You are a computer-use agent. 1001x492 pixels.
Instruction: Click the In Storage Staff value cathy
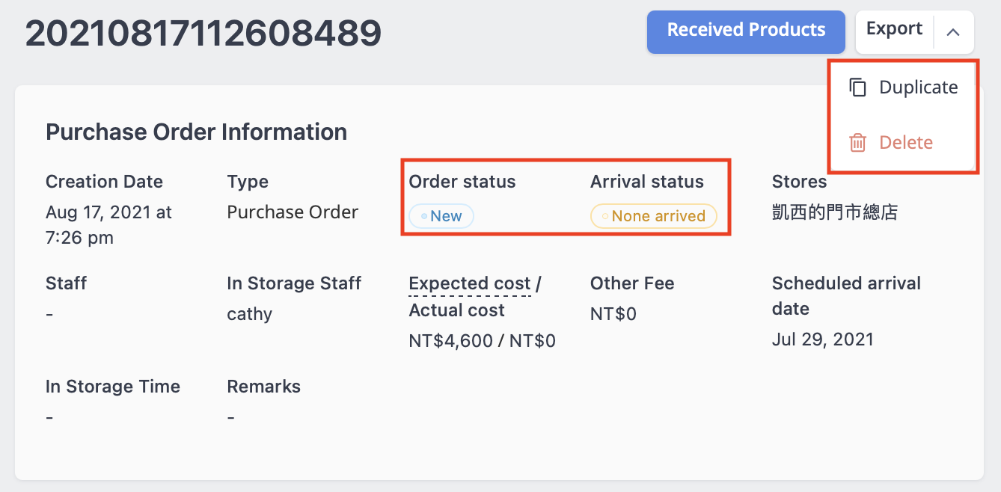click(x=249, y=314)
